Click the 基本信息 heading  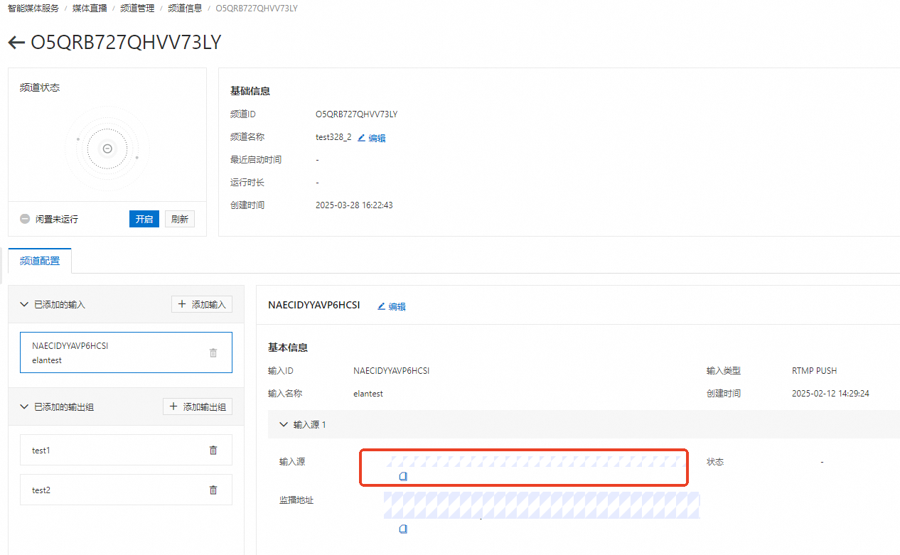pos(288,347)
